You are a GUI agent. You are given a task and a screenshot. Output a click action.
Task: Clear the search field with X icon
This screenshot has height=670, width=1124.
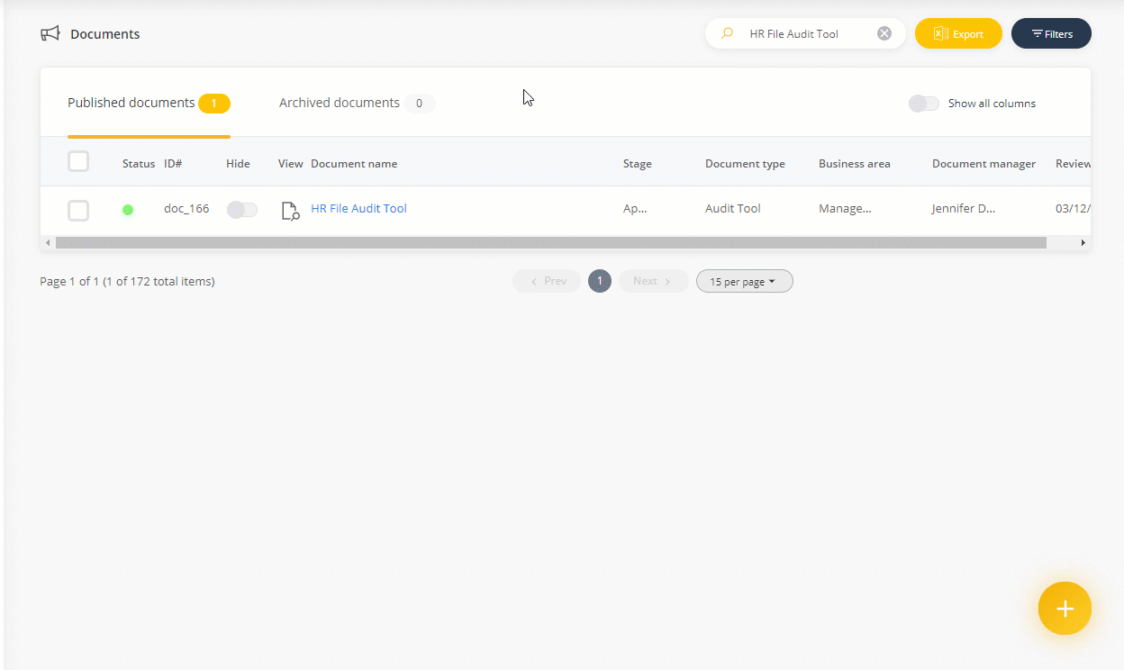[x=884, y=34]
